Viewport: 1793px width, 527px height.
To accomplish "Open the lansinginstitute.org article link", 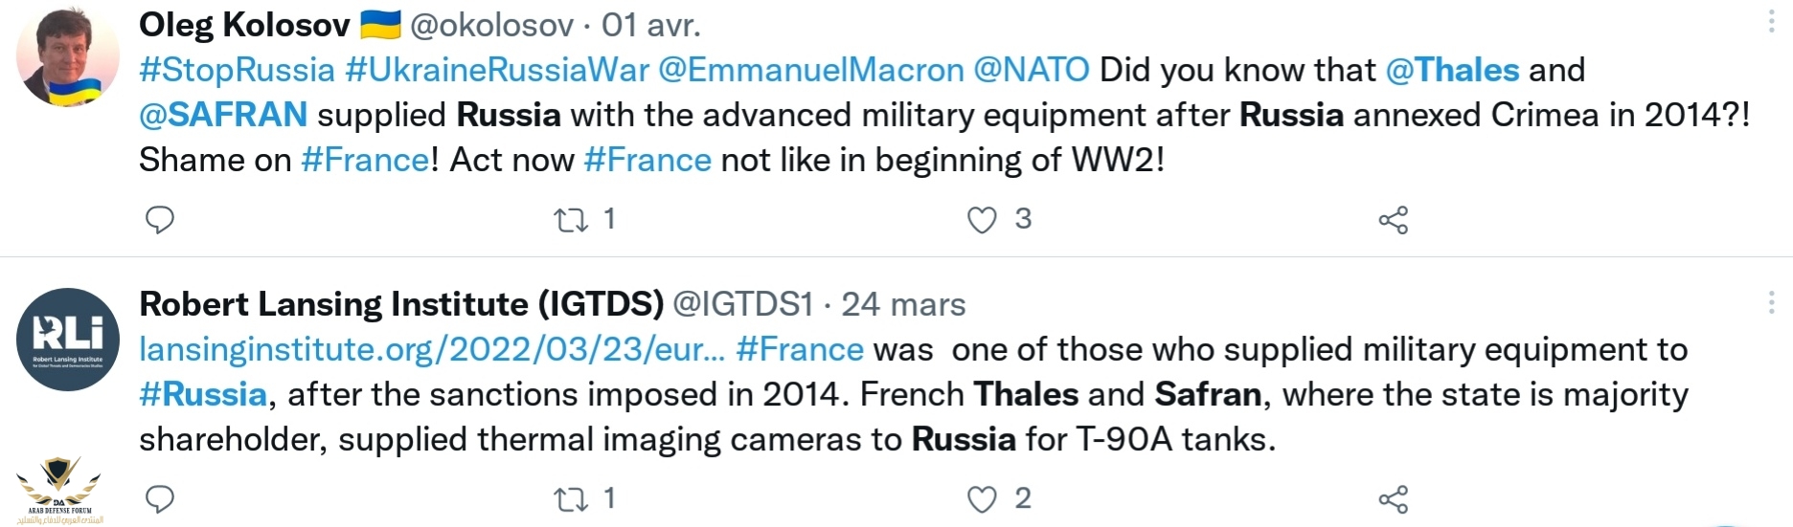I will click(432, 349).
